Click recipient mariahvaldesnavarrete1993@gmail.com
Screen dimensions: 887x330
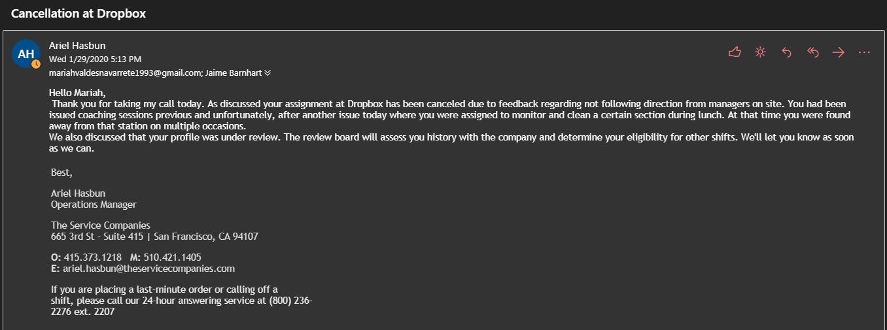coord(124,73)
